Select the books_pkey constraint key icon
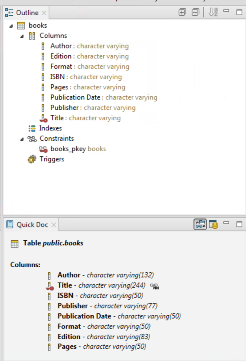 pyautogui.click(x=43, y=149)
